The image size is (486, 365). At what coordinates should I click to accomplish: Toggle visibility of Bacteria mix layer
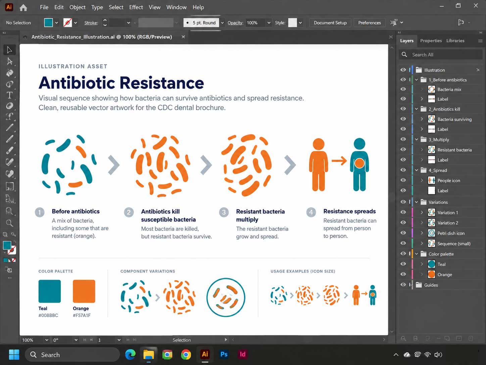[x=403, y=89]
